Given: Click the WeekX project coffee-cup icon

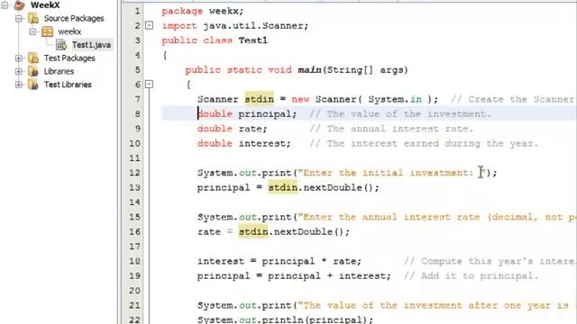Looking at the screenshot, I should [19, 5].
